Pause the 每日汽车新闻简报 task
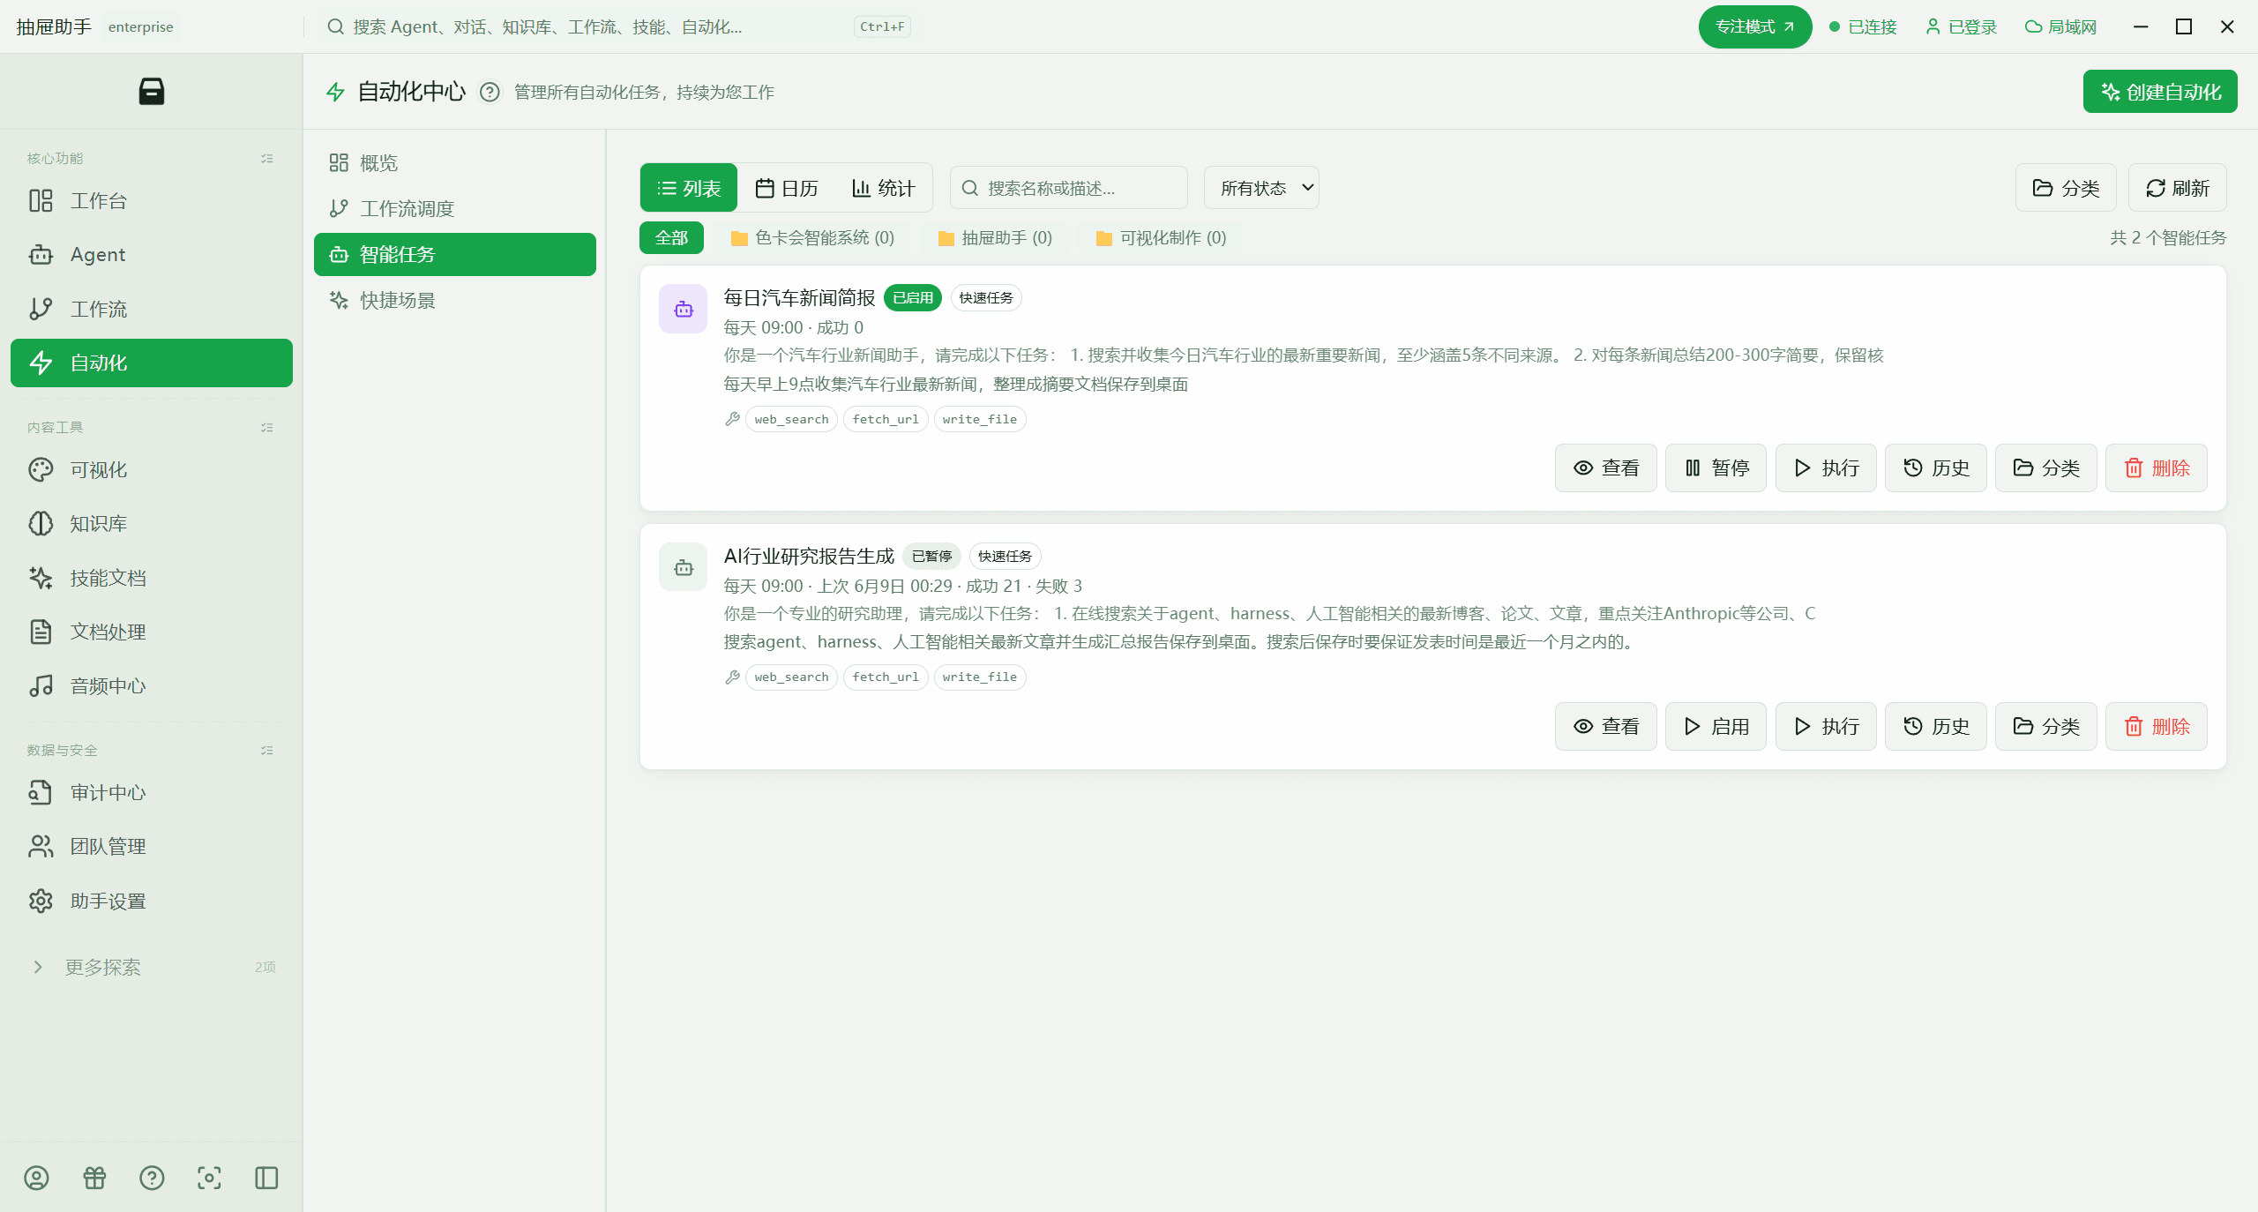 (1716, 468)
